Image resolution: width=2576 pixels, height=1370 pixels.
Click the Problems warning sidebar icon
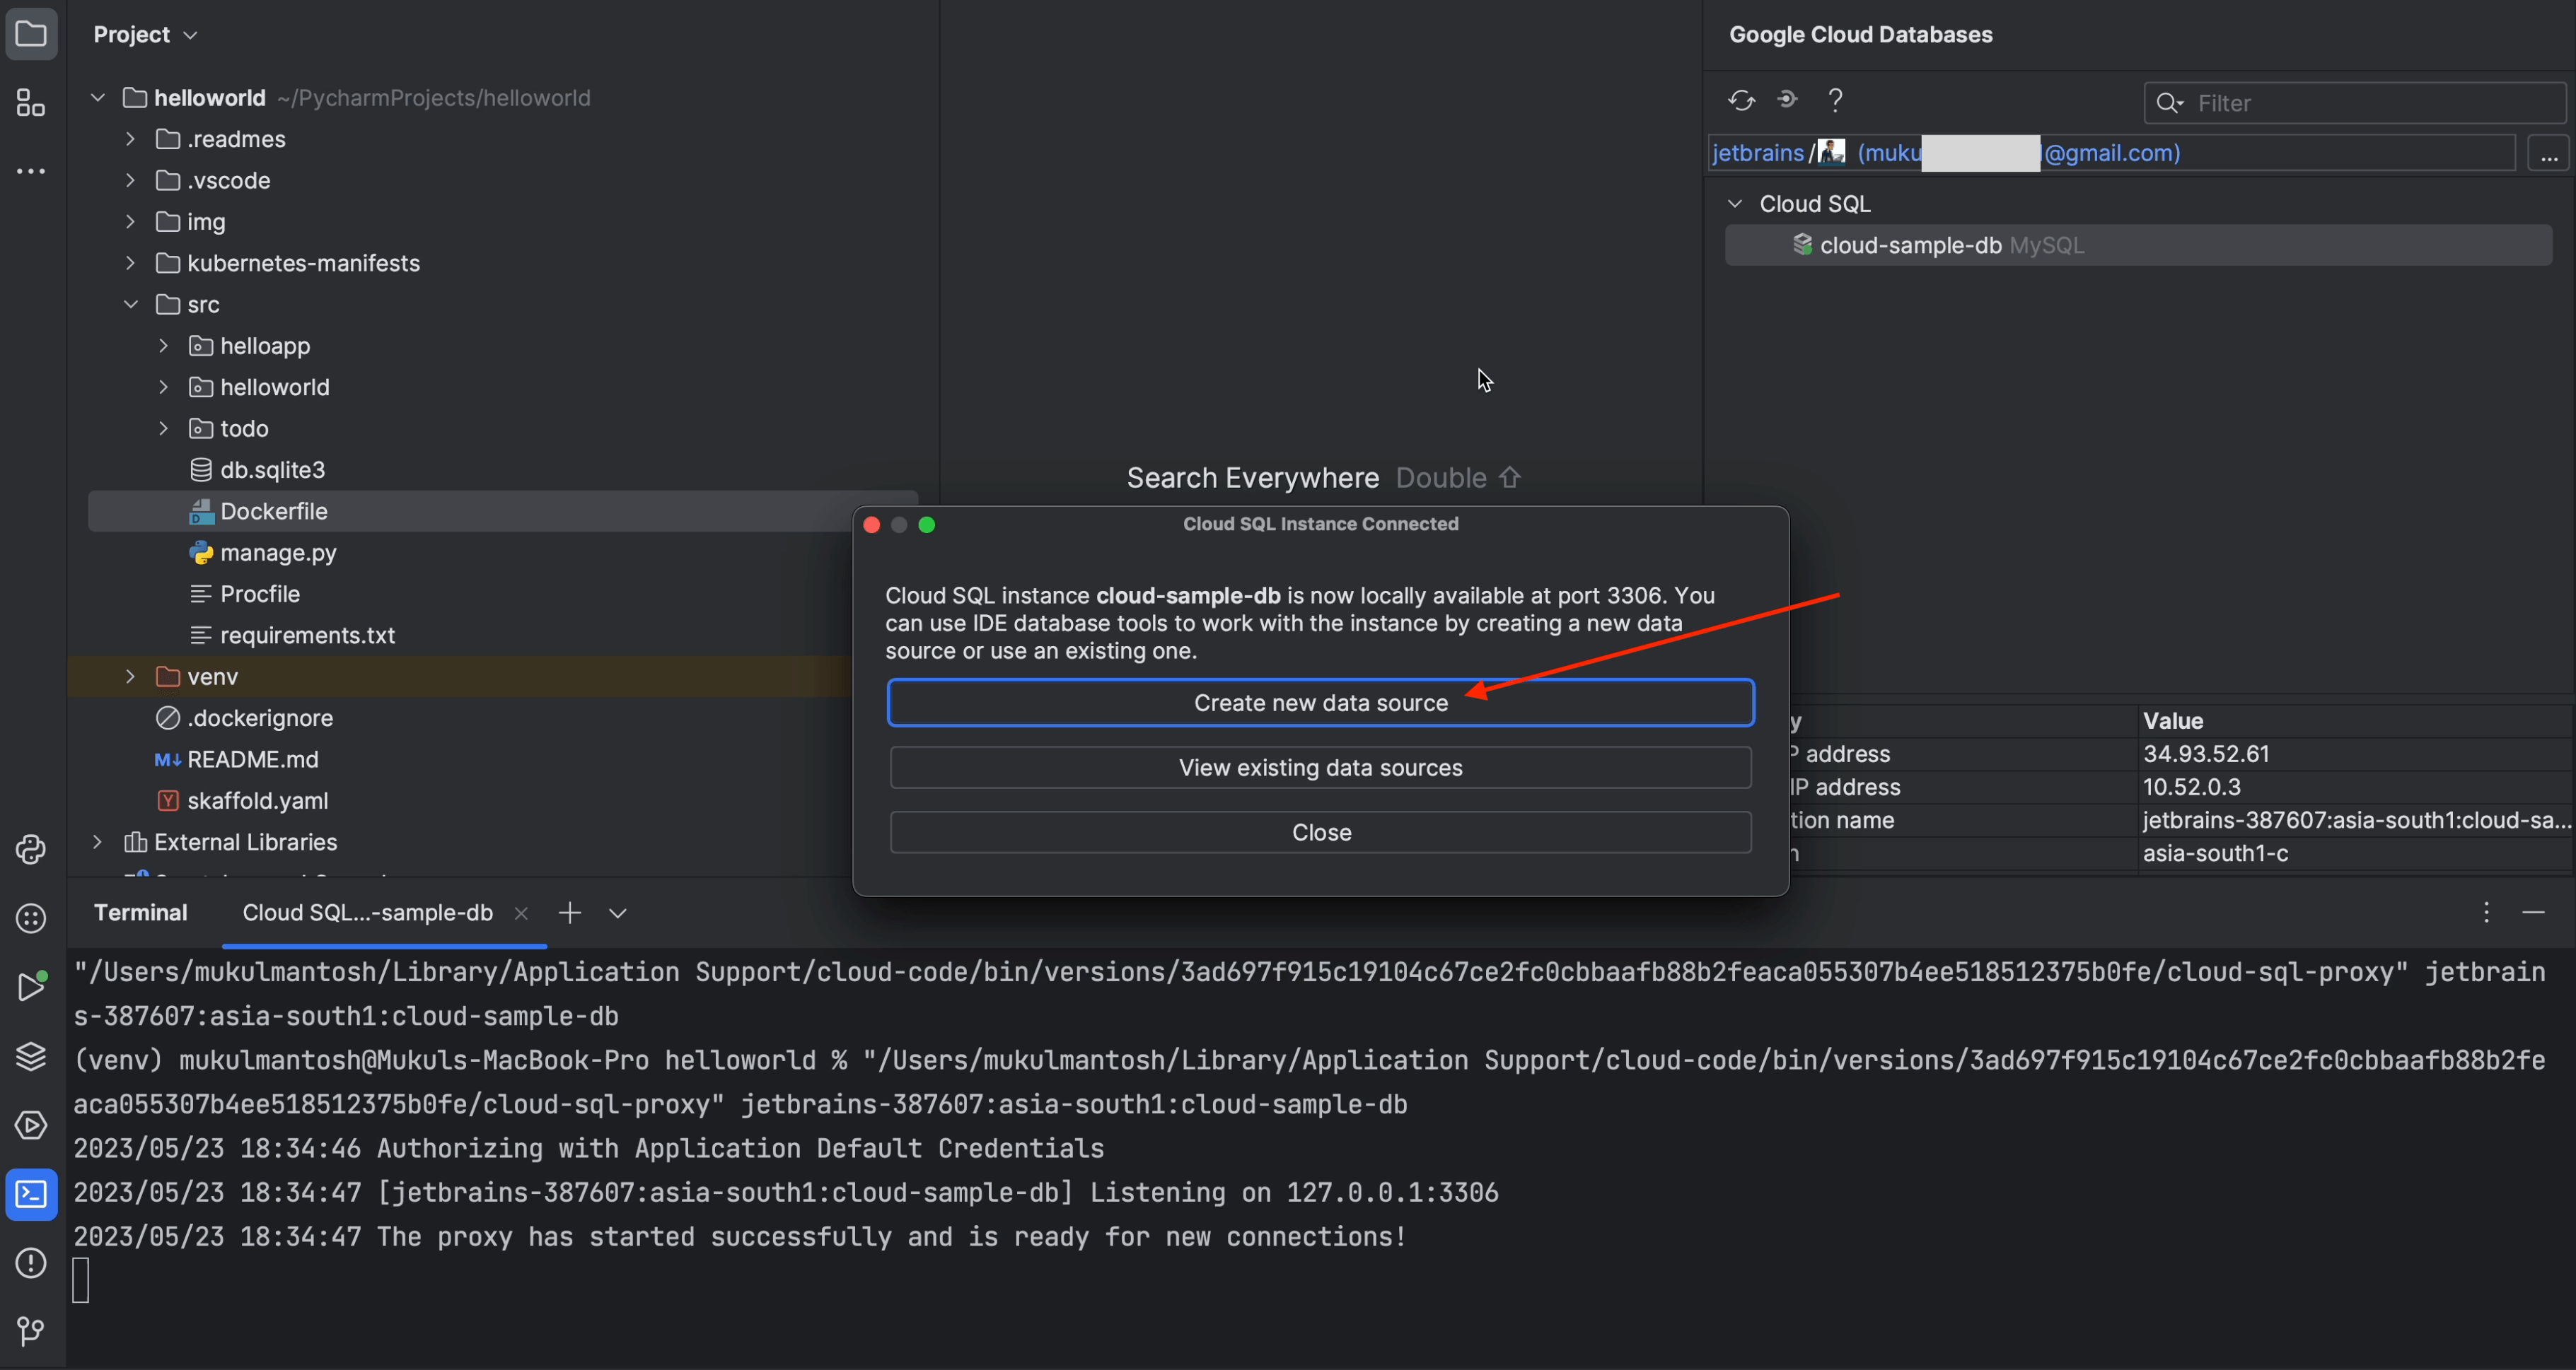(31, 1263)
